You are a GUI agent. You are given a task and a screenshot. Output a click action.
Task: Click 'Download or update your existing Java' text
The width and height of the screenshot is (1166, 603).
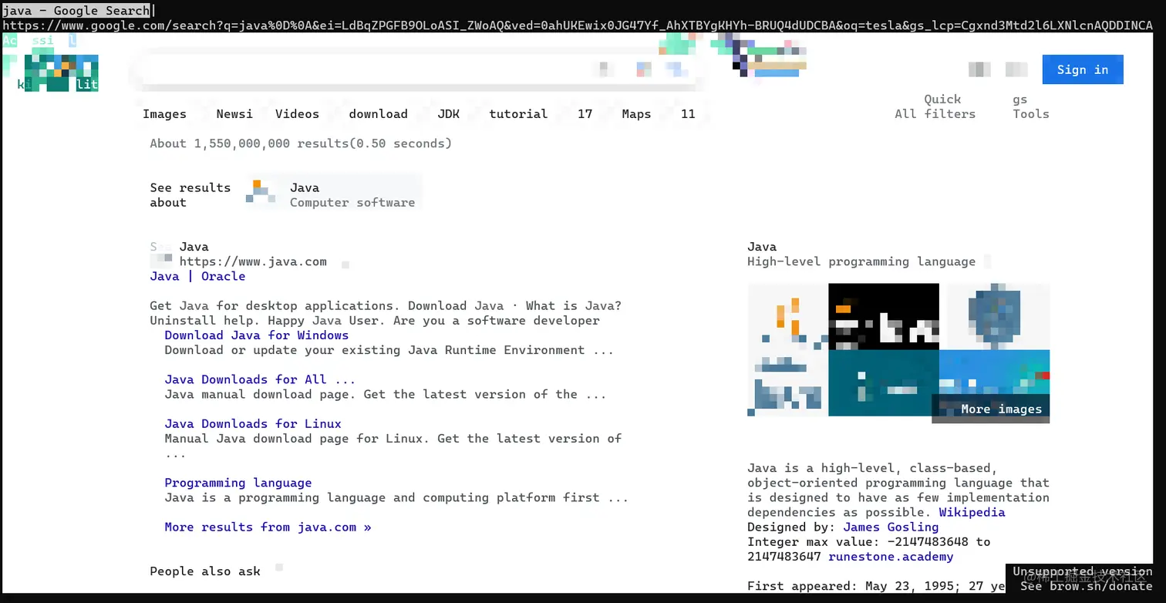pos(389,350)
